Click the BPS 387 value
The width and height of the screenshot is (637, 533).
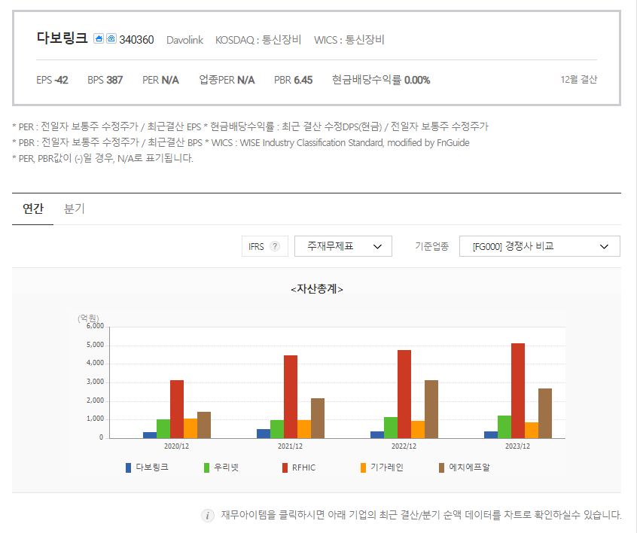105,80
